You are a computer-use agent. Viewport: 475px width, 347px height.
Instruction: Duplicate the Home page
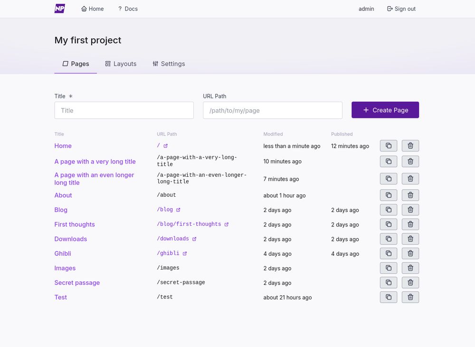389,146
